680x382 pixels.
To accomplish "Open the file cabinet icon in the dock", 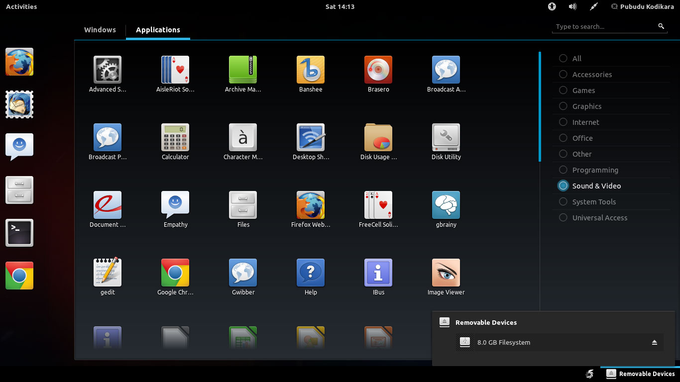I will [x=19, y=190].
